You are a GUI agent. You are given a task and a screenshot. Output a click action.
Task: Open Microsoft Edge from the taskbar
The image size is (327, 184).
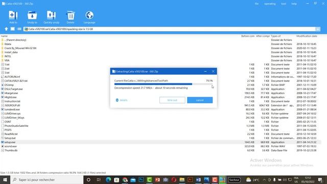pos(108,179)
